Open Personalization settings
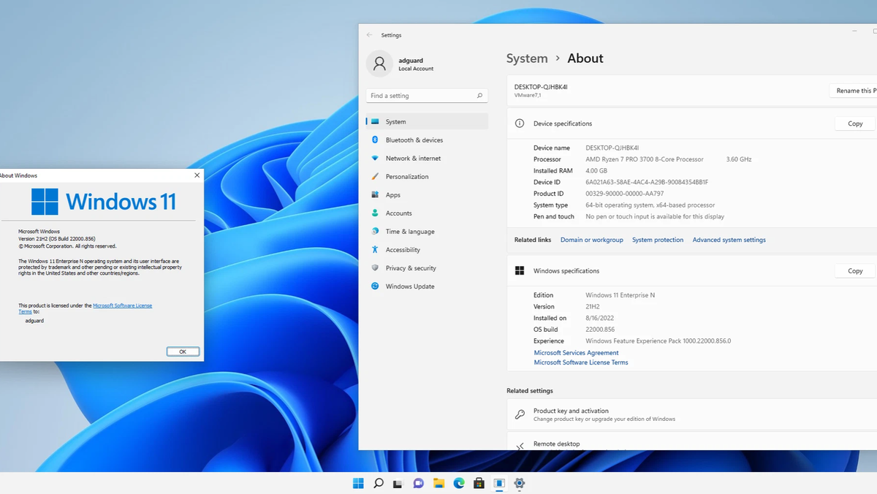Screen dimensions: 877x494 pos(427,176)
